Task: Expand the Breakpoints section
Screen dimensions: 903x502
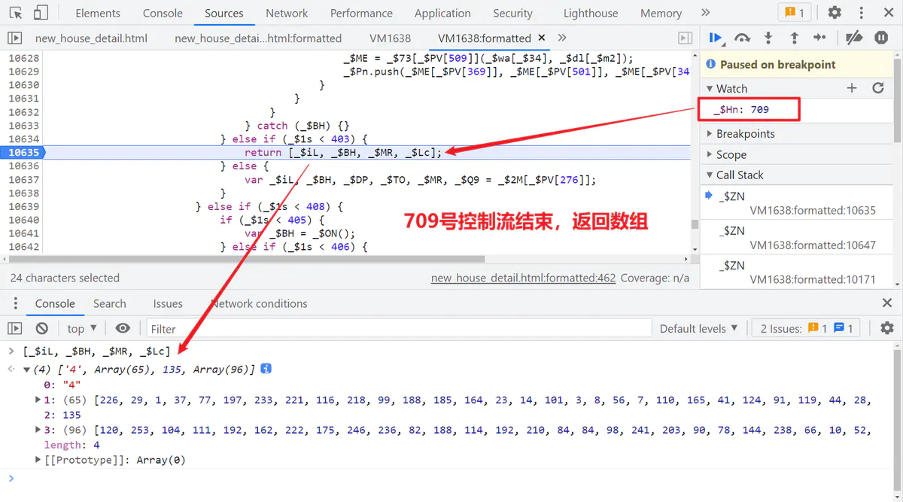Action: 745,133
